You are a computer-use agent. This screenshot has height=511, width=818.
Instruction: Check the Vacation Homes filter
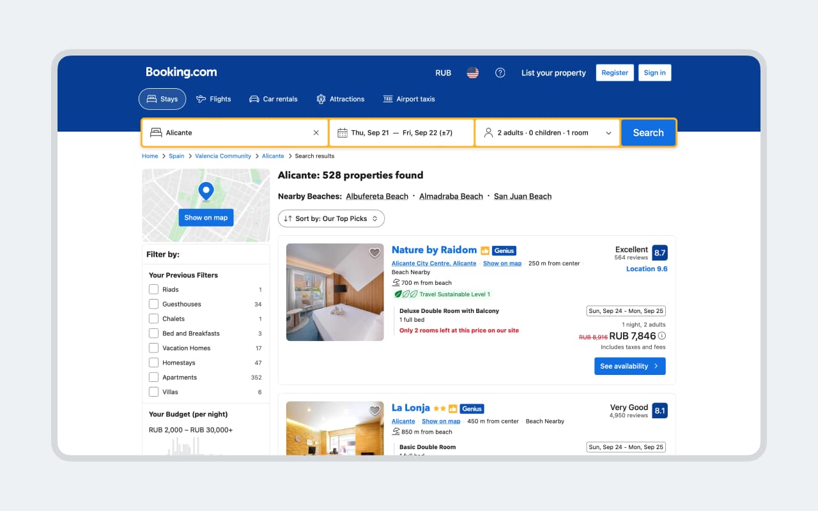coord(153,348)
